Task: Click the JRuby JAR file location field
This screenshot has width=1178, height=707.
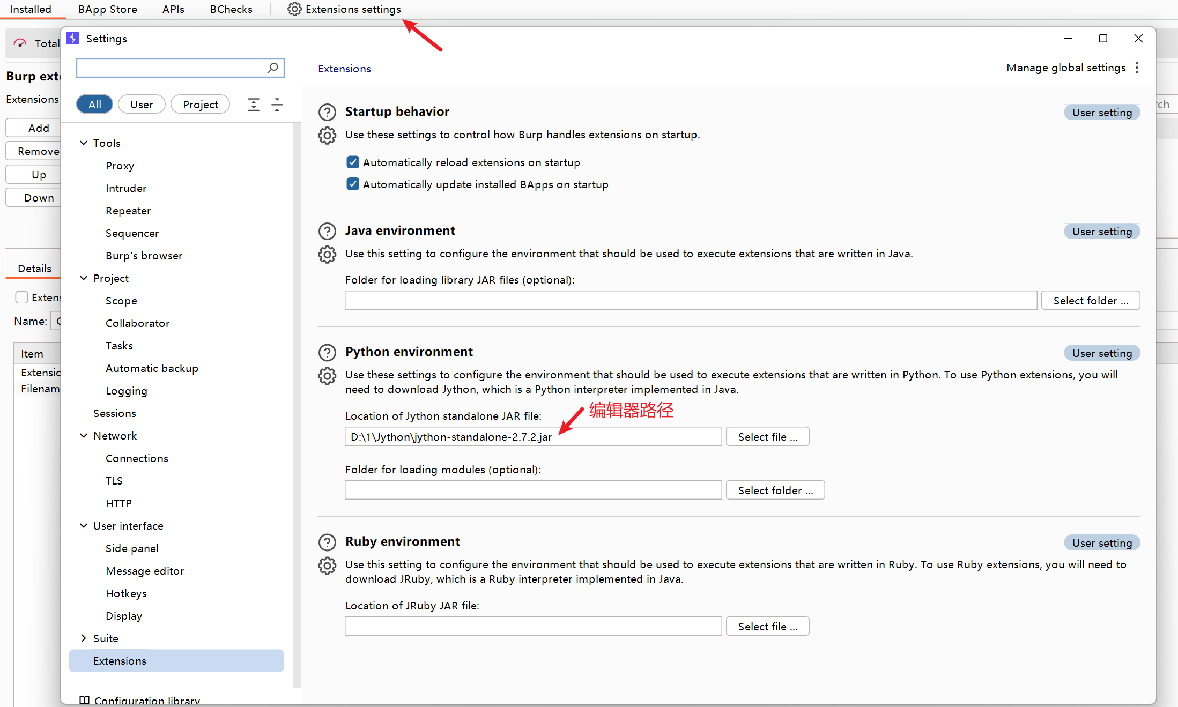Action: pyautogui.click(x=533, y=627)
